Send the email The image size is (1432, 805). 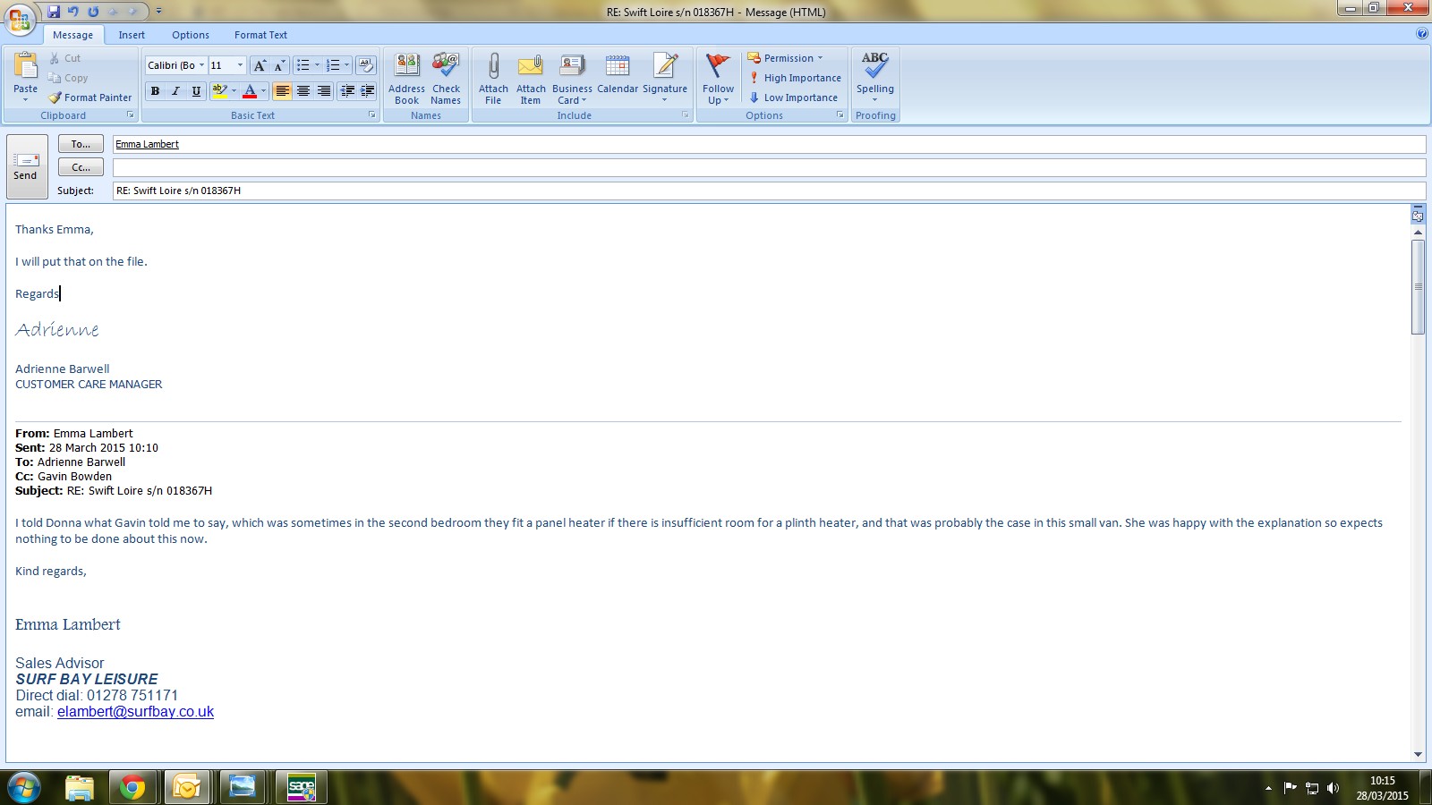point(26,166)
